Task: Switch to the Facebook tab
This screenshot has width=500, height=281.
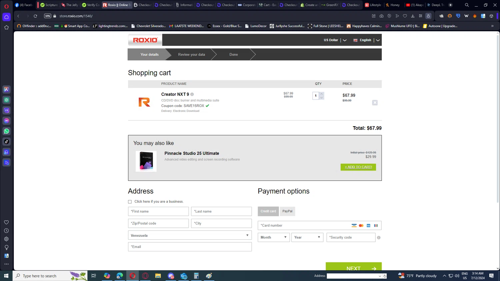Action: click(x=24, y=5)
